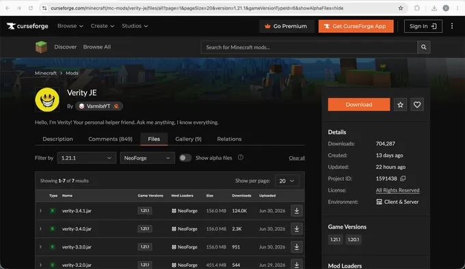Star the Verity JE project
This screenshot has width=465, height=269.
(x=400, y=105)
